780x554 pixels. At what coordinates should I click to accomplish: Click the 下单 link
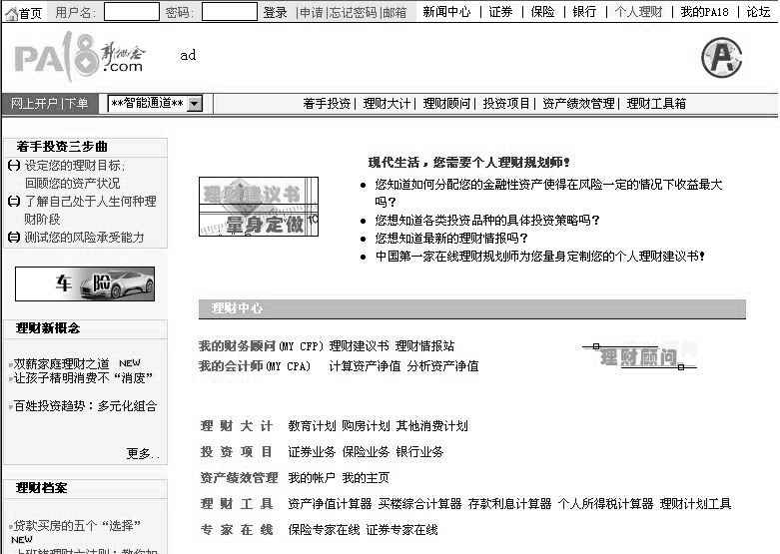point(76,104)
